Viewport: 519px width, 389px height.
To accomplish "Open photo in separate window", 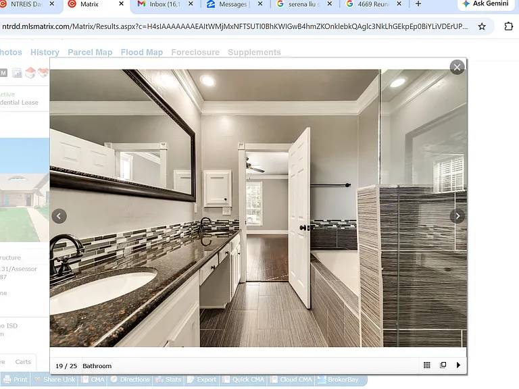I will pos(443,365).
